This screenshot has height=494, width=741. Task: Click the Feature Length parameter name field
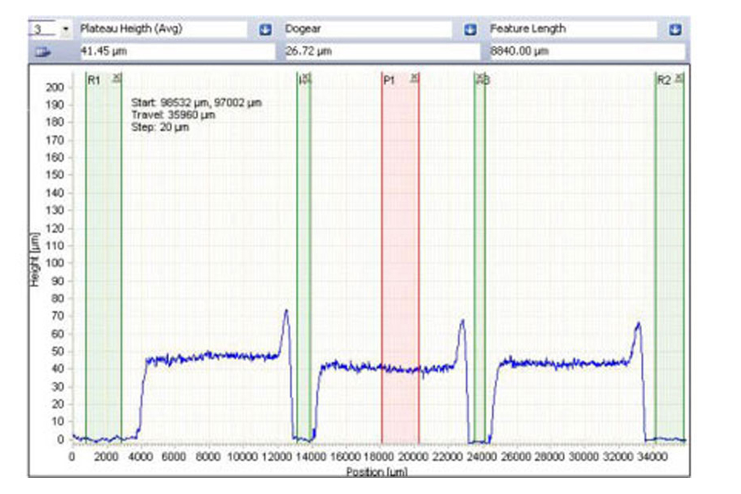click(572, 29)
